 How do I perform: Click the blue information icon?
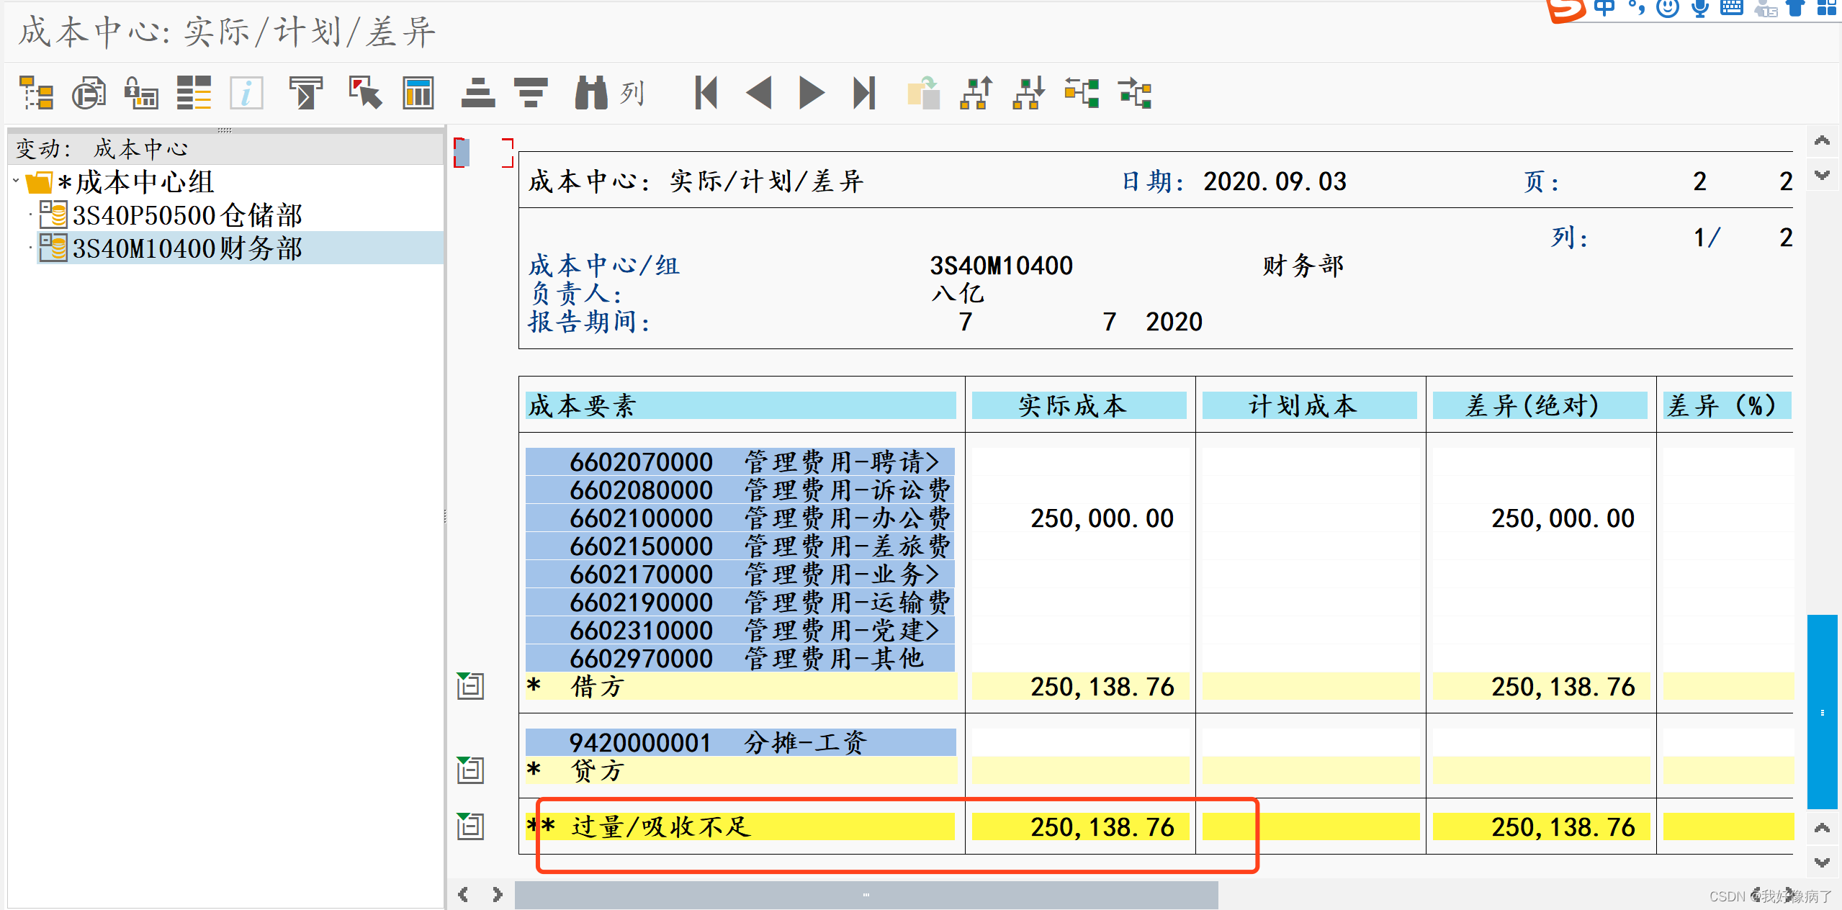(x=246, y=94)
